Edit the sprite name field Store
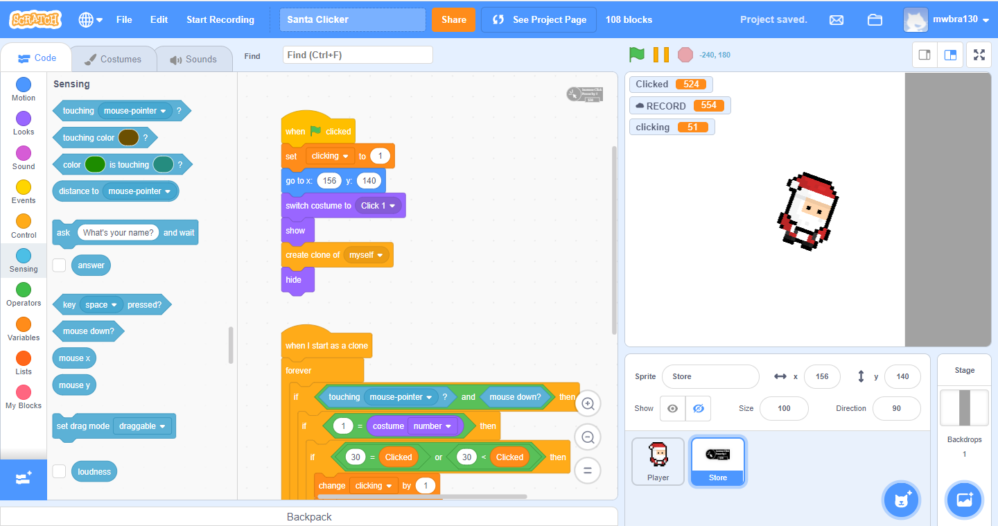 pyautogui.click(x=710, y=376)
